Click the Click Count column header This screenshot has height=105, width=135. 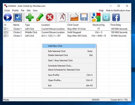coord(77,25)
